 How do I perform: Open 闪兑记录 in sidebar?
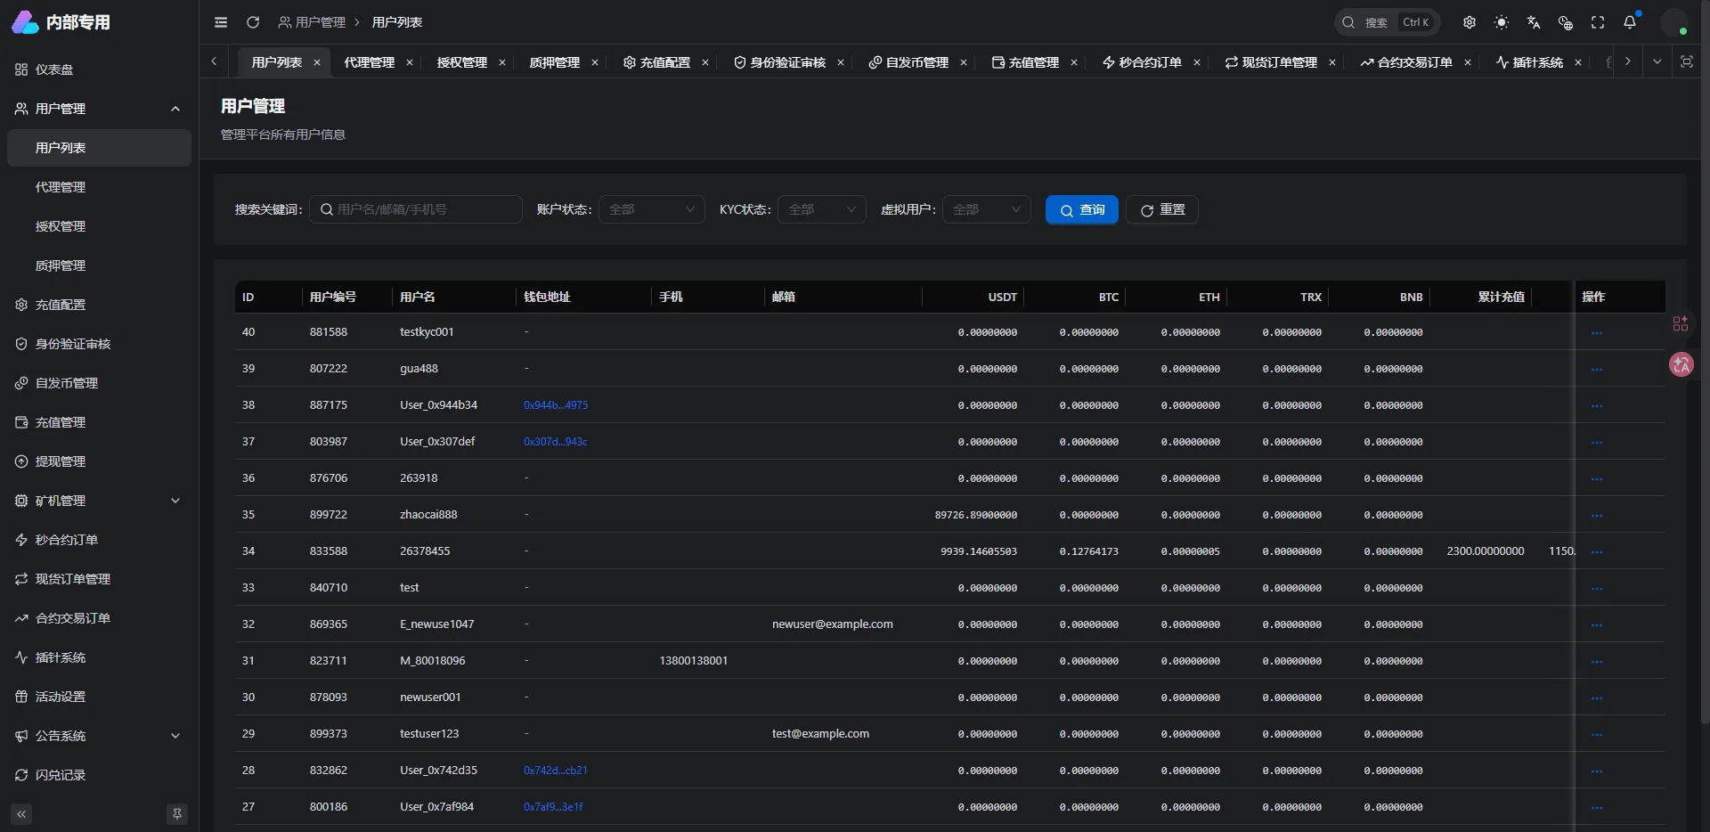coord(99,775)
